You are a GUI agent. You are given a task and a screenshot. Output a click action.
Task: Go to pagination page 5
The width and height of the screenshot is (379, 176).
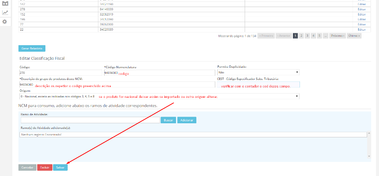click(x=319, y=36)
